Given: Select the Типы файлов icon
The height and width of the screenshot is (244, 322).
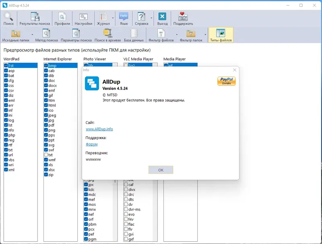Looking at the screenshot, I should (x=221, y=33).
